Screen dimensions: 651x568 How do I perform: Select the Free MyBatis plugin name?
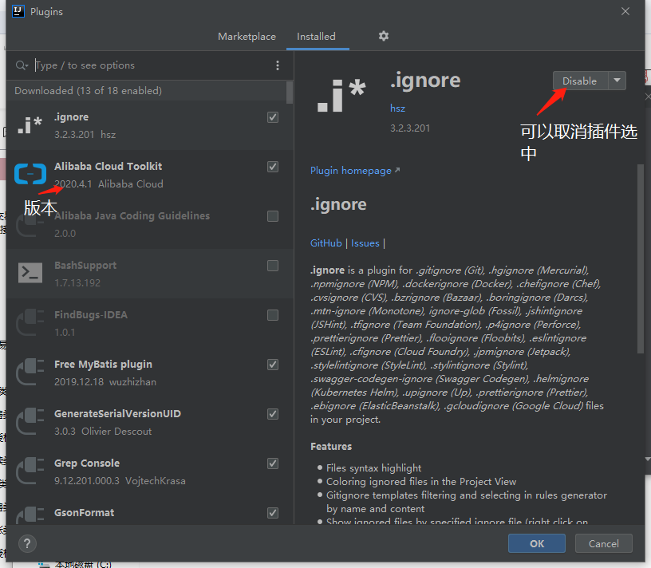point(103,364)
